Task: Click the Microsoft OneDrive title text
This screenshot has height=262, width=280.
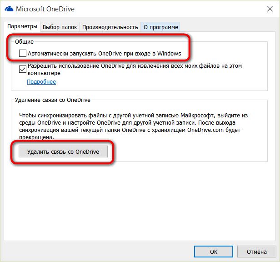Action: [x=45, y=9]
